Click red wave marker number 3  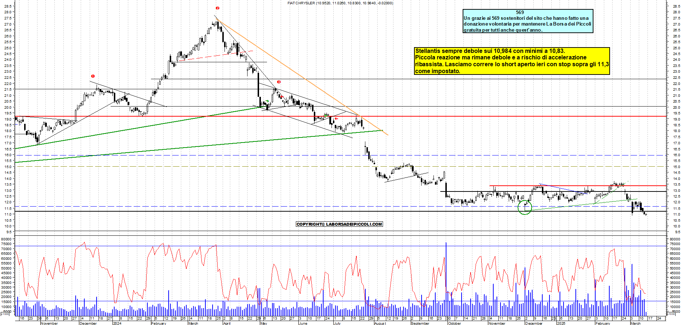(279, 82)
